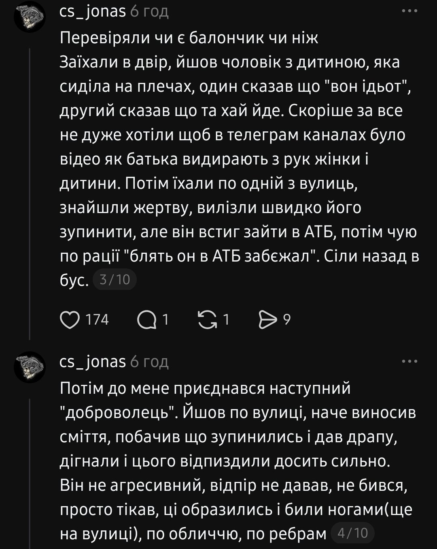This screenshot has height=549, width=437.
Task: Tap the second post's "6 год" timestamp
Action: [149, 361]
